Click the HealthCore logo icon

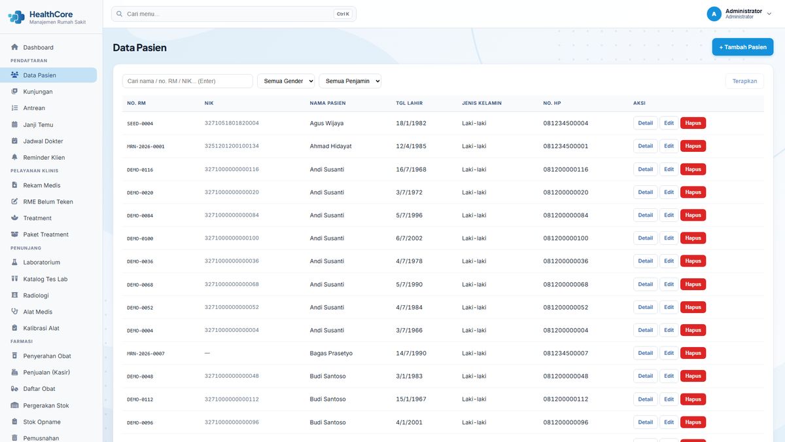tap(16, 17)
